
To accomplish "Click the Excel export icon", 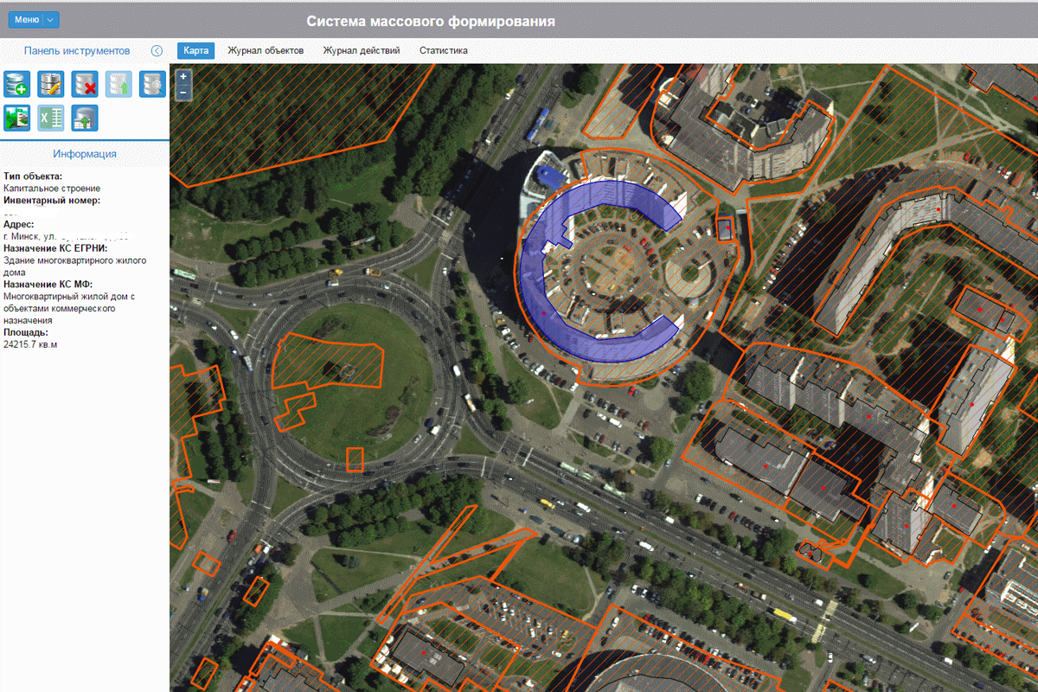I will click(51, 118).
